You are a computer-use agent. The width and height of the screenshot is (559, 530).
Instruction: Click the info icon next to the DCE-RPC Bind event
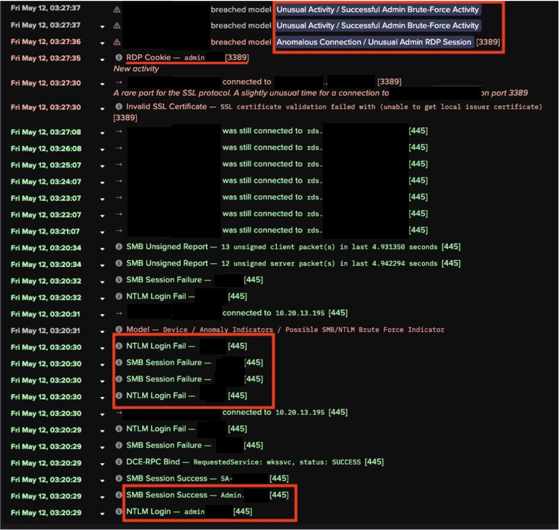click(x=118, y=462)
